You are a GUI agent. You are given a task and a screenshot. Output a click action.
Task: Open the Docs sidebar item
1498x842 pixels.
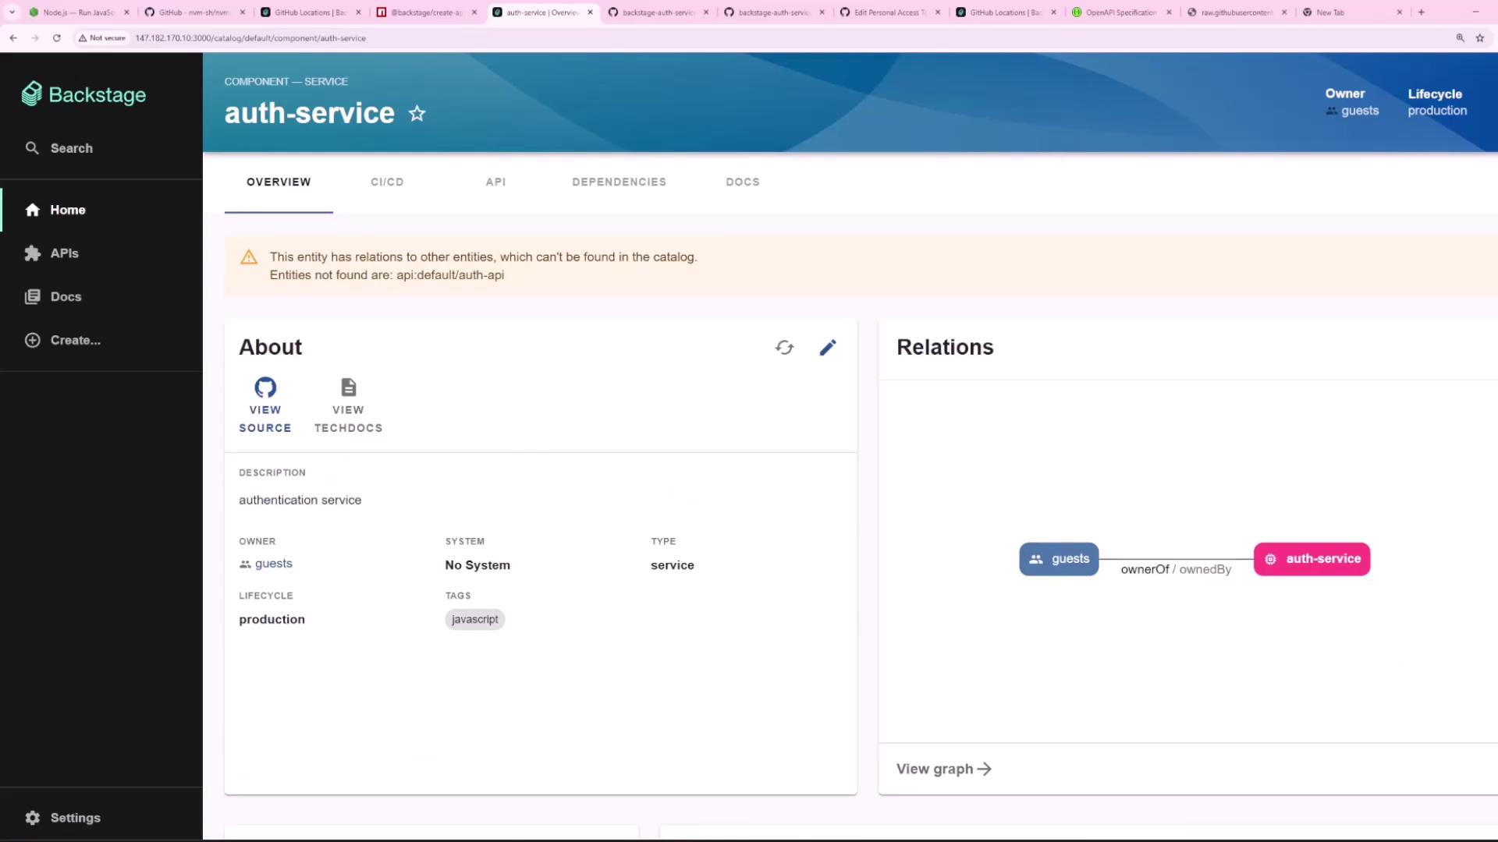pos(53,297)
